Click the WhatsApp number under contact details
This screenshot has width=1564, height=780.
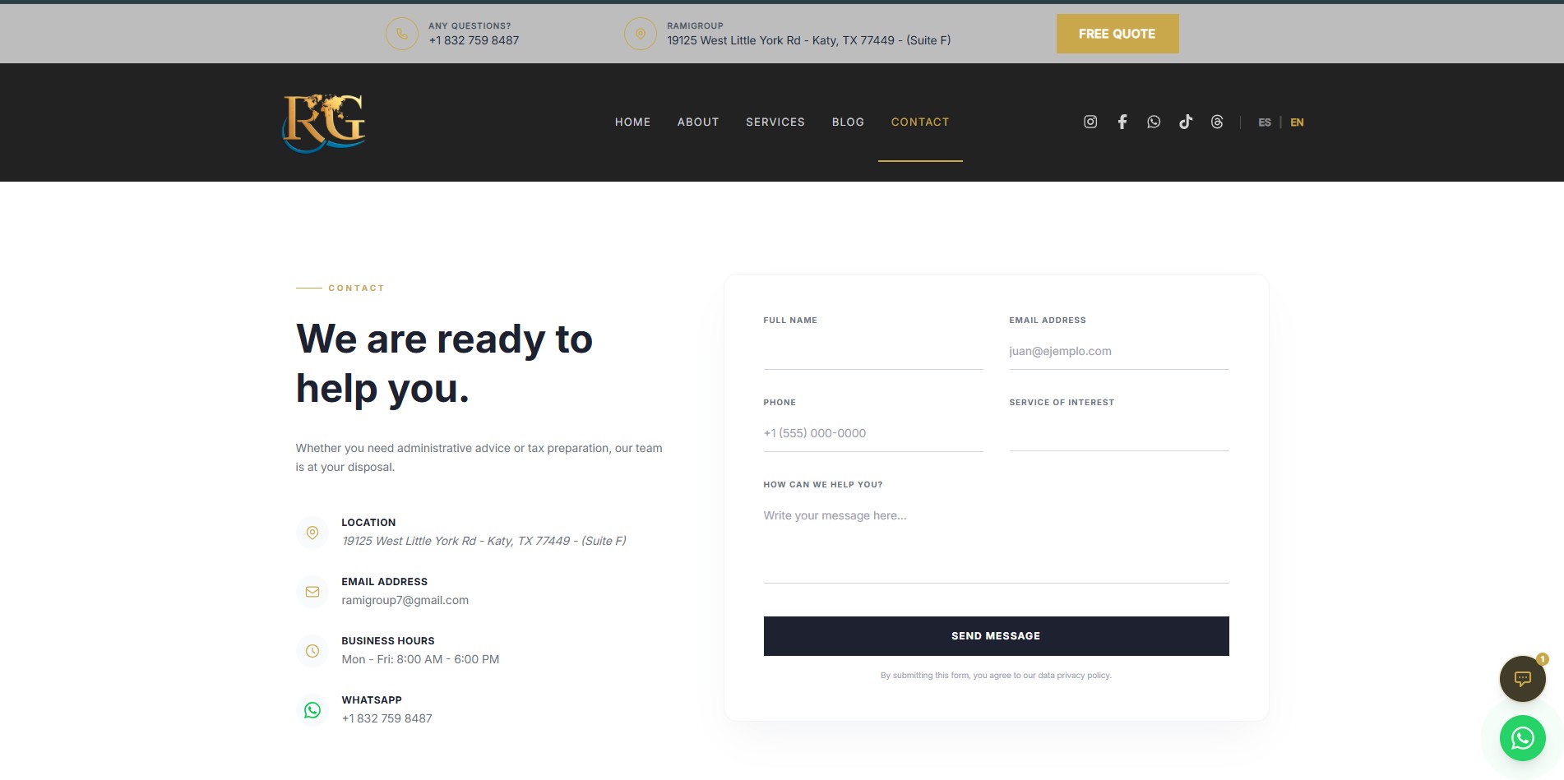coord(387,718)
